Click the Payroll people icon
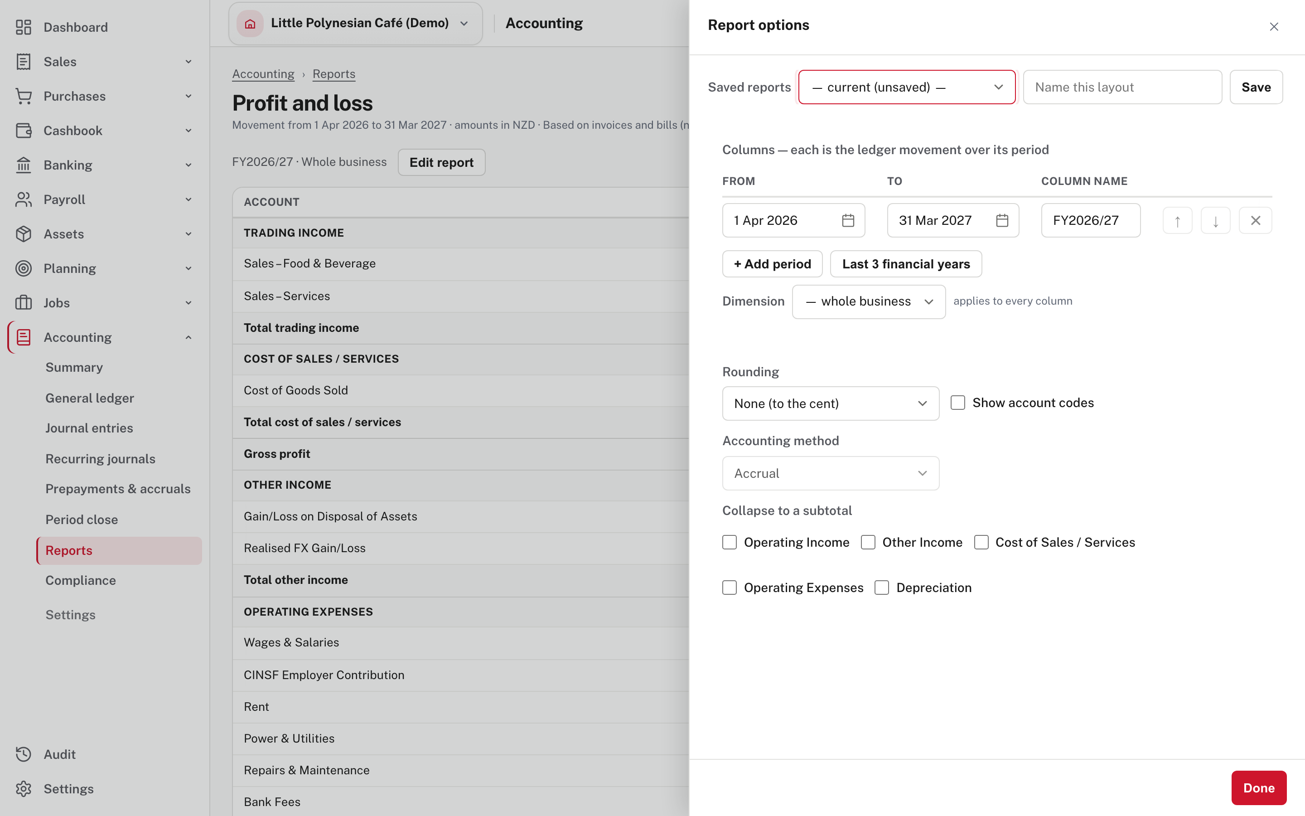1305x816 pixels. [23, 199]
